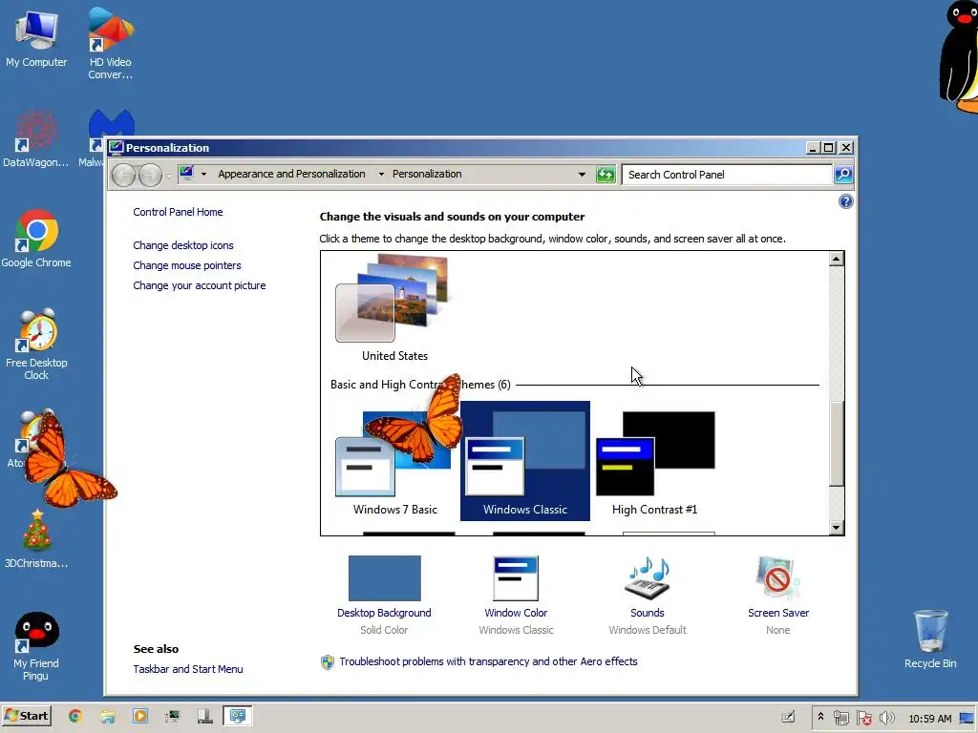Image resolution: width=978 pixels, height=733 pixels.
Task: Open the HD Video Converter desktop shortcut
Action: tap(110, 42)
